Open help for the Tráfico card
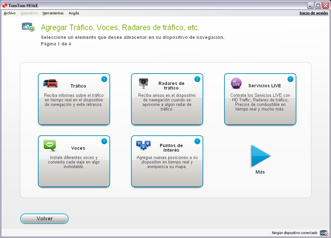Screen dimensions: 331x238 104,79
